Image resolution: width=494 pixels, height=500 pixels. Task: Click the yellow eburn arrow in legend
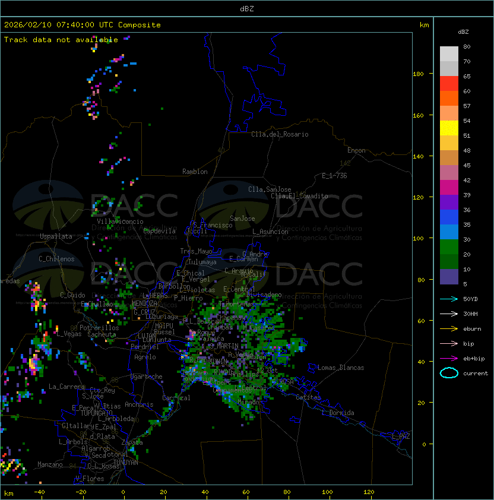pyautogui.click(x=449, y=329)
